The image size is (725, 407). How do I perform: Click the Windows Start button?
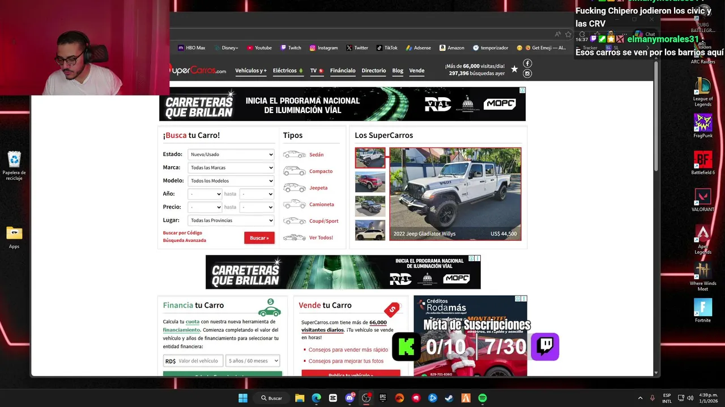tap(243, 398)
